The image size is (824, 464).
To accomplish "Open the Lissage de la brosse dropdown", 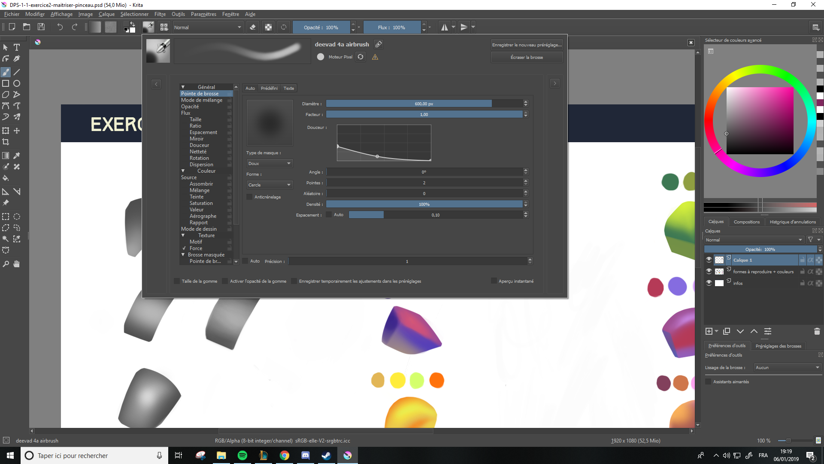I will 787,367.
